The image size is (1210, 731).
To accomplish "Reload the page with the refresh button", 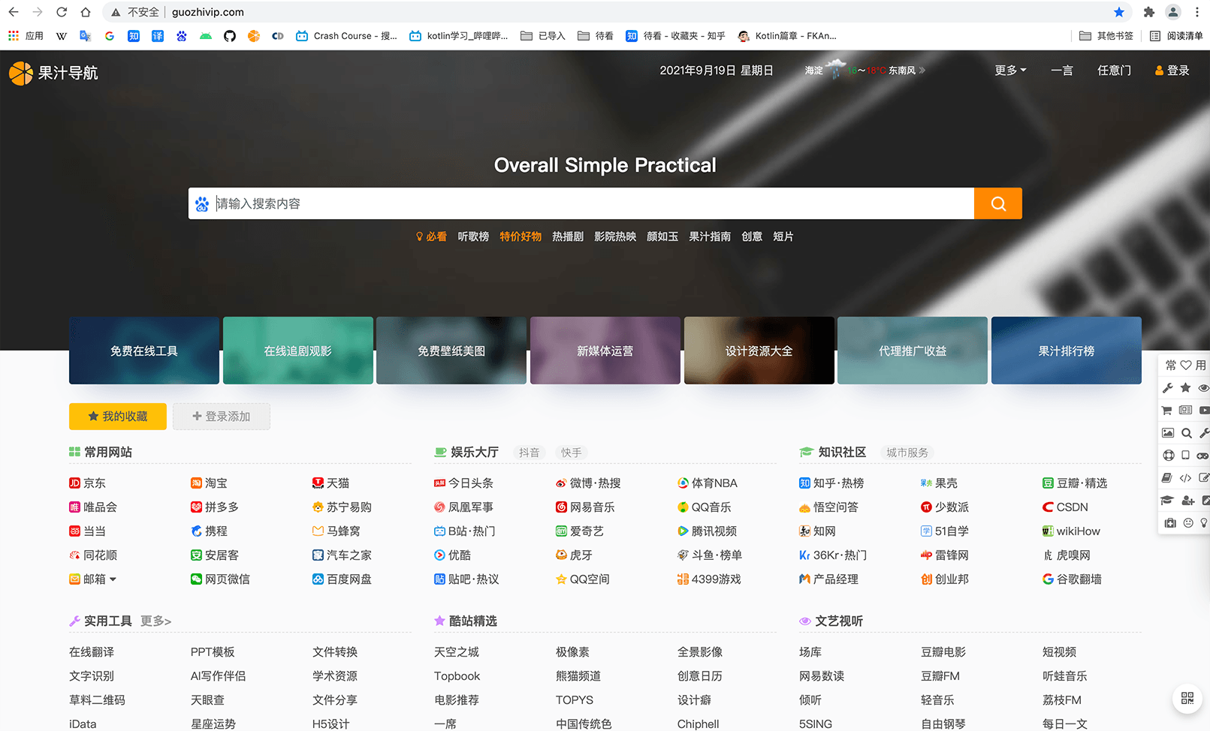I will [62, 12].
